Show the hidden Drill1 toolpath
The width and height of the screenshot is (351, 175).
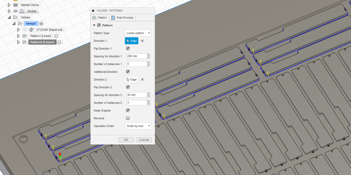point(25,30)
